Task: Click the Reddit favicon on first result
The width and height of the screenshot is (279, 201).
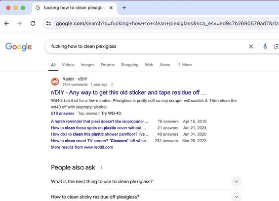Action: [55, 81]
